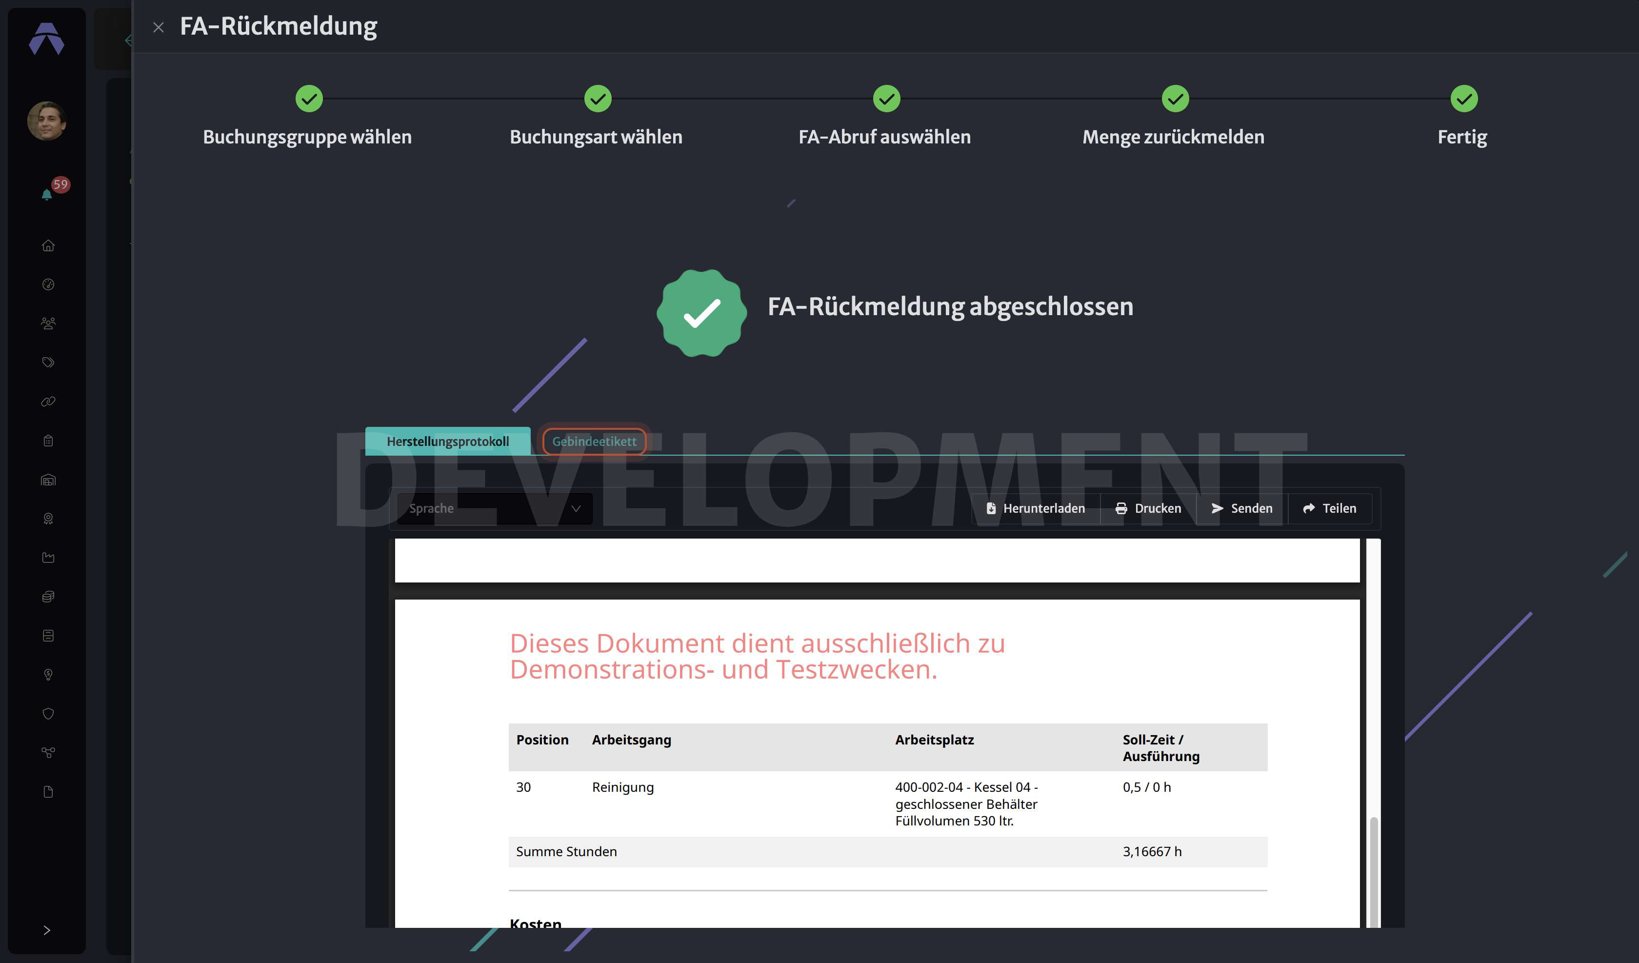This screenshot has width=1639, height=963.
Task: Switch to Gebindeetikett tab
Action: [595, 441]
